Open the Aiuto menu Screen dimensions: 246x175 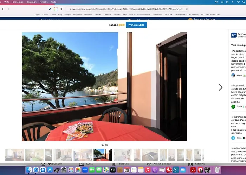(53, 2)
